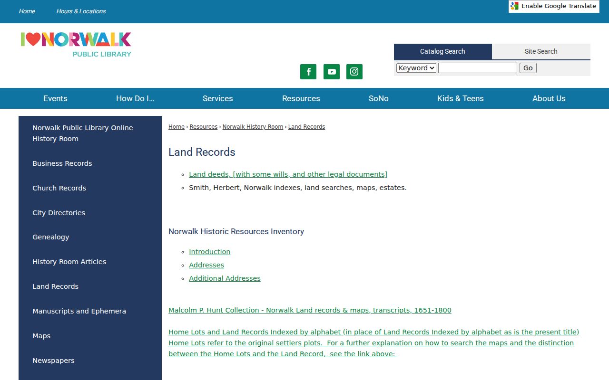Open Hours & Locations link
The image size is (609, 380).
pyautogui.click(x=81, y=11)
